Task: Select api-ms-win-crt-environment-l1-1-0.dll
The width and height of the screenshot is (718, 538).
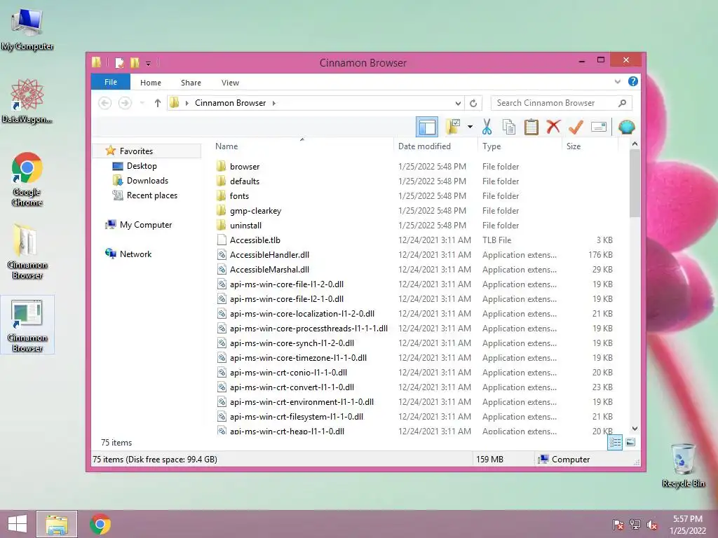Action: point(302,401)
